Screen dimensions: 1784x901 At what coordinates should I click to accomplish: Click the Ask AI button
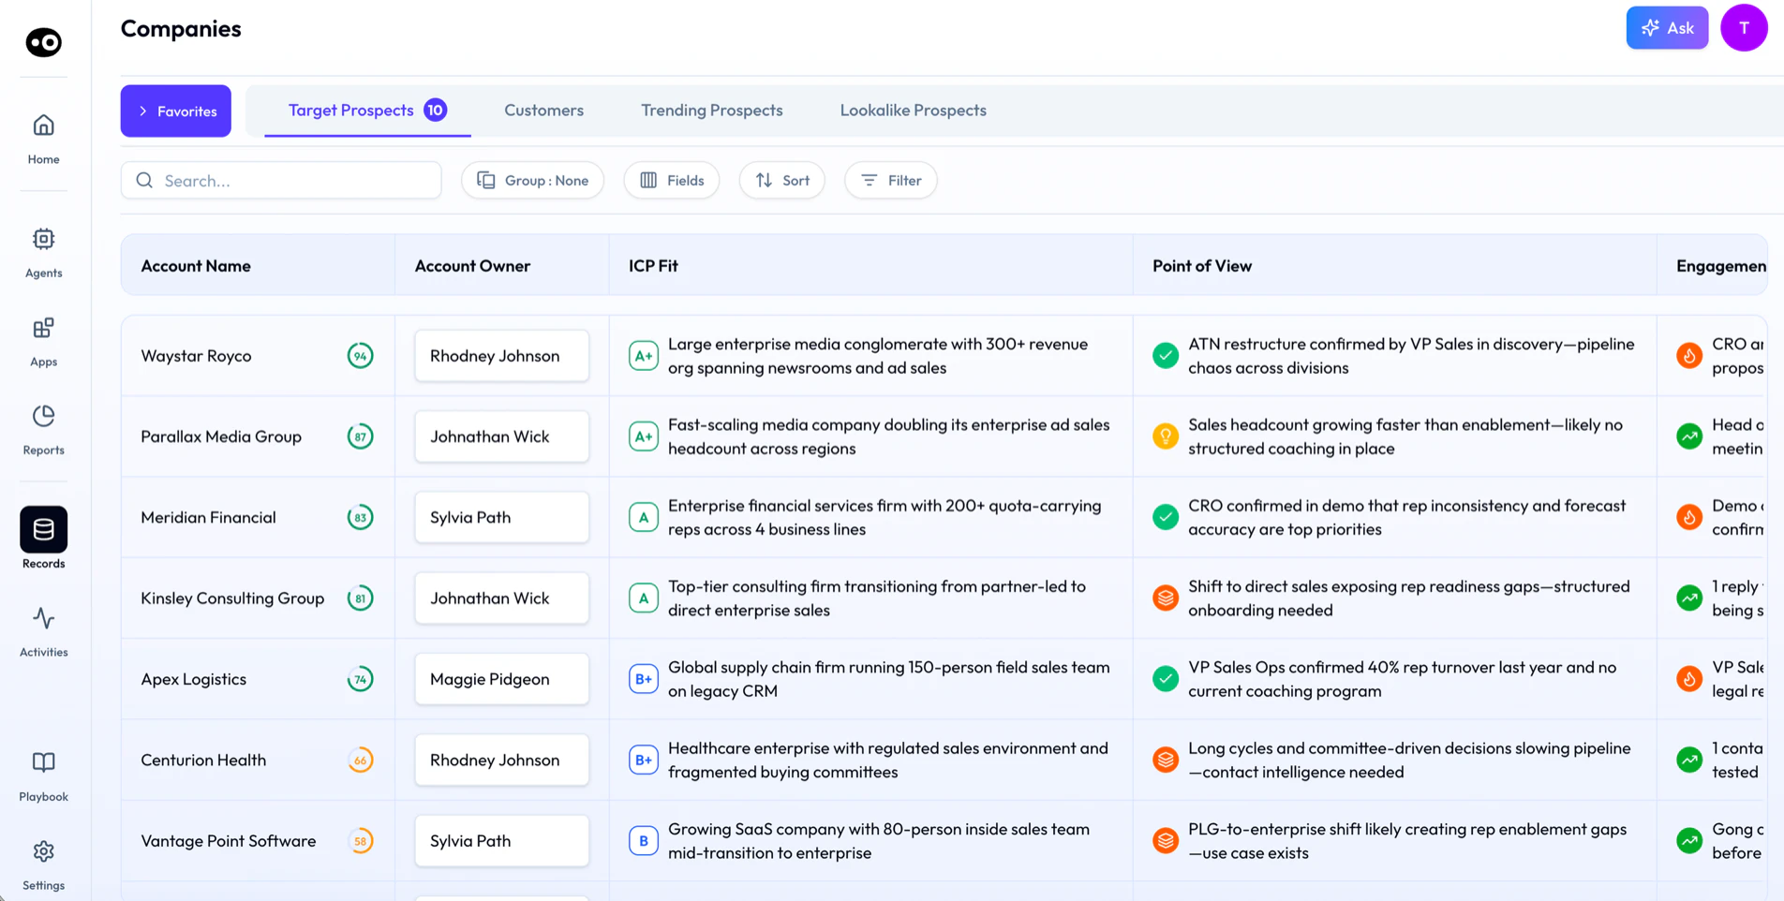1667,27
